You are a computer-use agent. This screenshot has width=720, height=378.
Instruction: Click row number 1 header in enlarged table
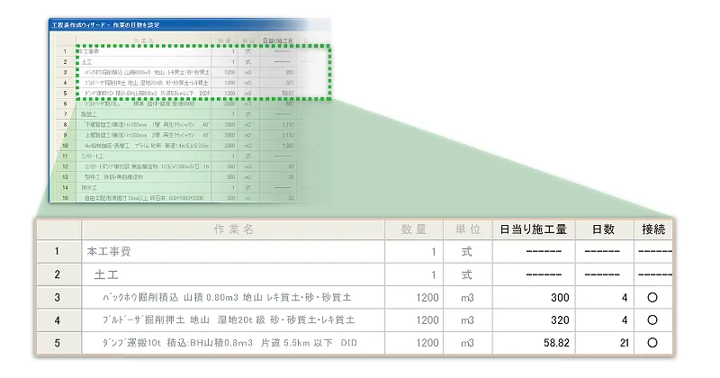point(57,252)
